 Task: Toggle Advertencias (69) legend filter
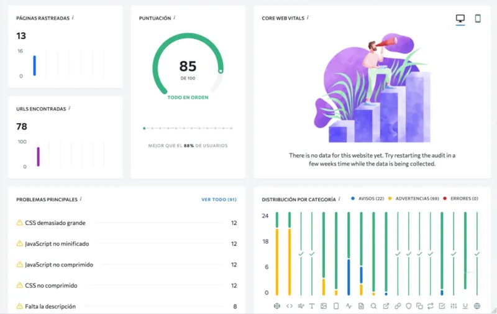tap(411, 199)
